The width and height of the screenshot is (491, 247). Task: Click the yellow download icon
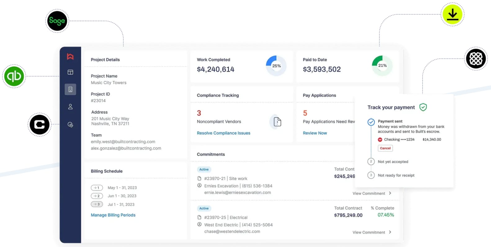click(x=452, y=15)
